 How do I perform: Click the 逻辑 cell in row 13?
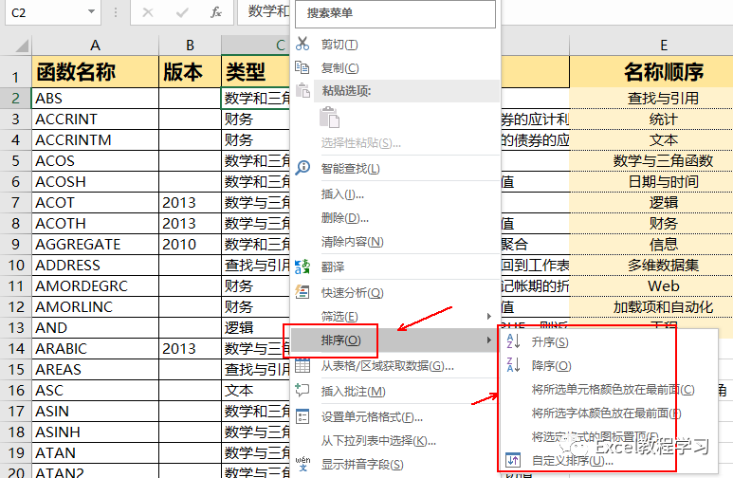click(x=255, y=328)
